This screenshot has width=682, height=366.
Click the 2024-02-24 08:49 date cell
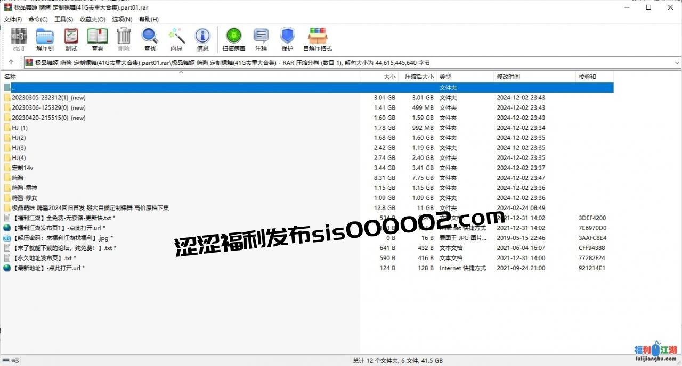[x=521, y=208]
